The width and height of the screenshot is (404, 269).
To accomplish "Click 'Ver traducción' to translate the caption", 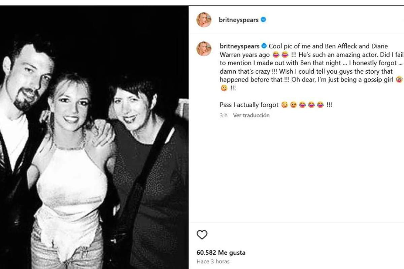I will tap(251, 115).
